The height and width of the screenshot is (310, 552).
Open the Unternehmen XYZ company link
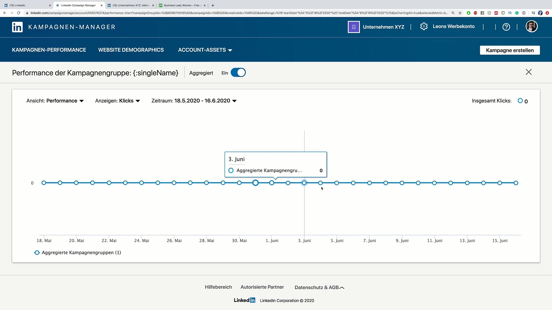(383, 27)
